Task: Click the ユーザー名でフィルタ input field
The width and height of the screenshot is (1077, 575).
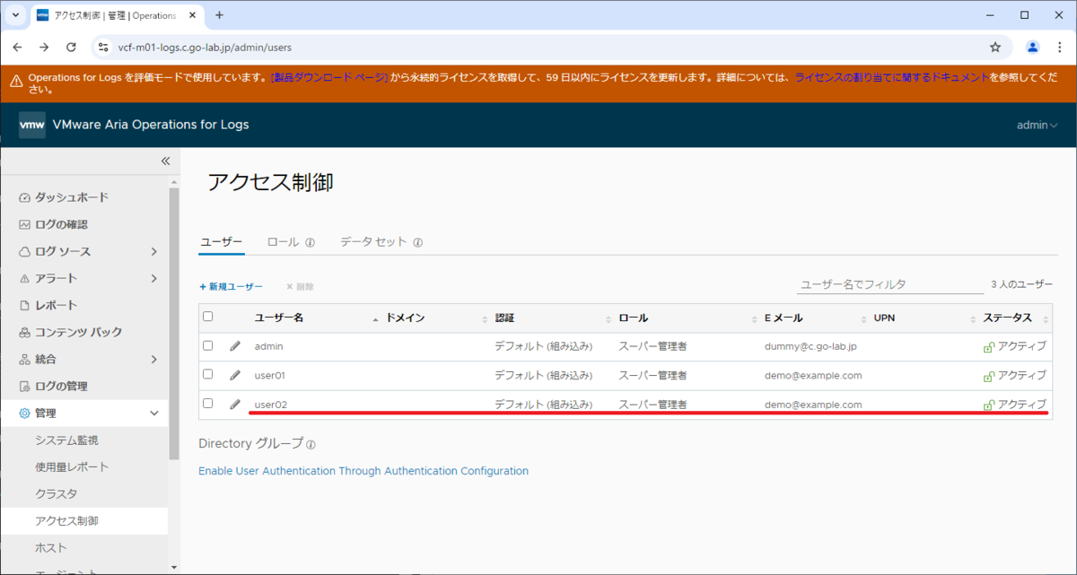Action: click(x=890, y=283)
